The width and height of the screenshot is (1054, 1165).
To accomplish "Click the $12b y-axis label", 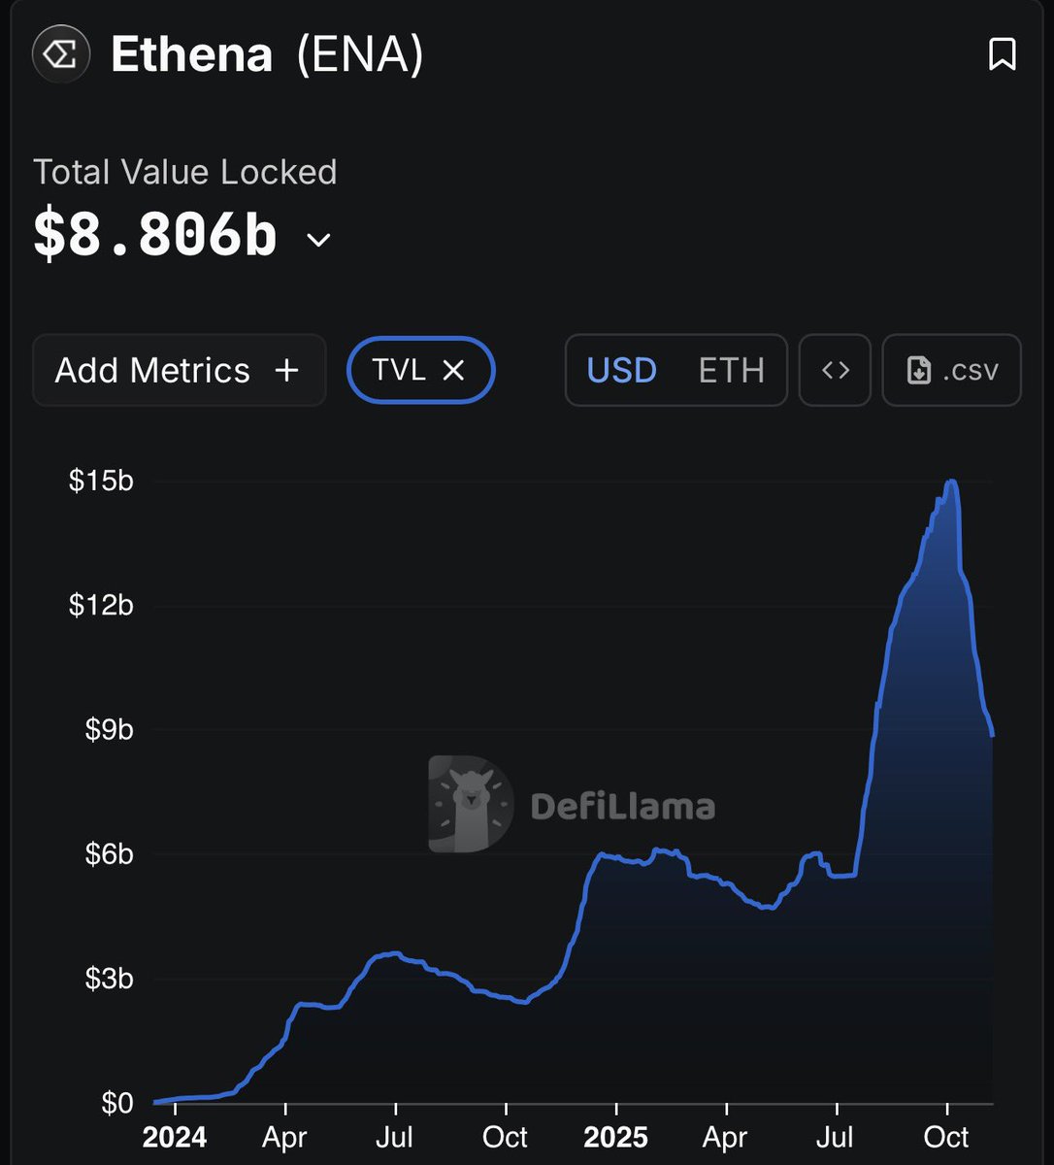I will click(101, 605).
